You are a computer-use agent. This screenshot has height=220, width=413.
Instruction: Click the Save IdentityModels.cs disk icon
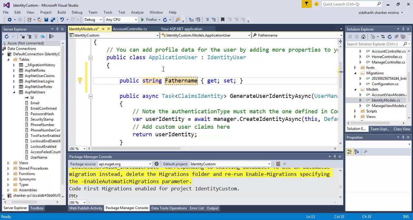coord(46,20)
